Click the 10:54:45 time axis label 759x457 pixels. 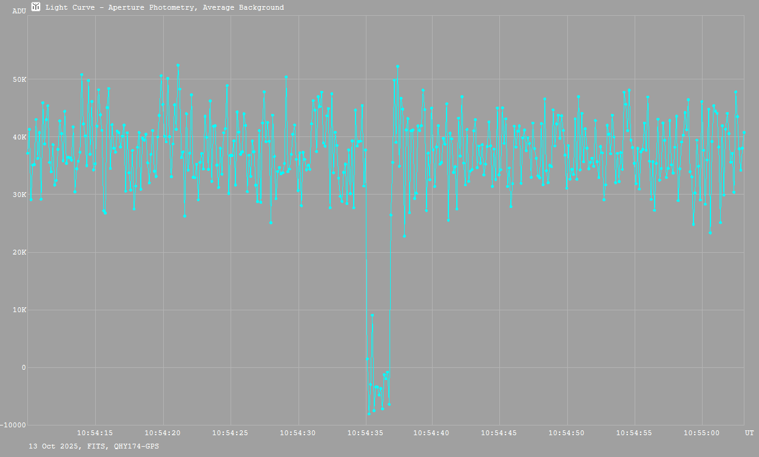coord(499,433)
